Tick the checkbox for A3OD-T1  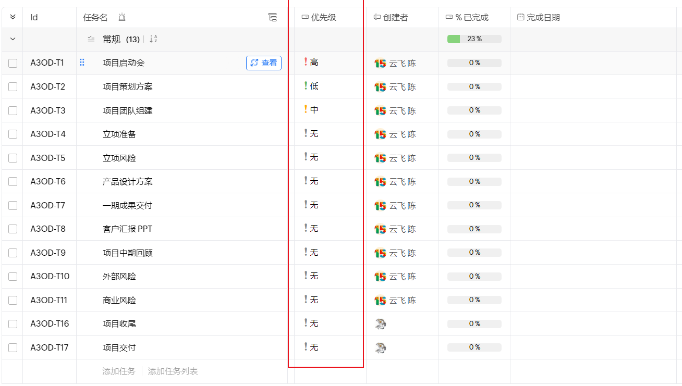coord(13,63)
